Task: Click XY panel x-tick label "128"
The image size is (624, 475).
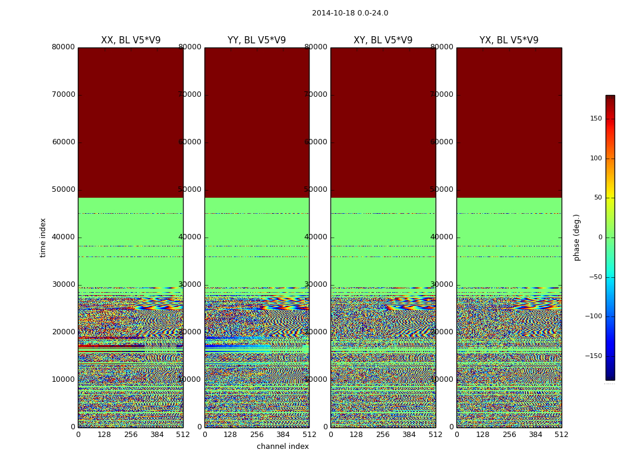Action: click(x=357, y=435)
